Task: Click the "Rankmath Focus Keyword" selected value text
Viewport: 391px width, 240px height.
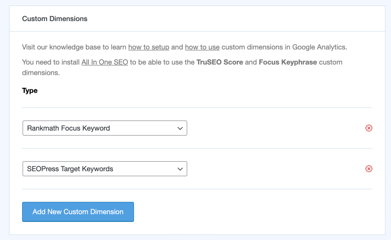Action: [68, 128]
